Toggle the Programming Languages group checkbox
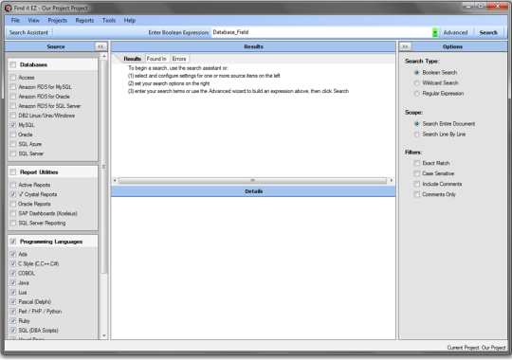The width and height of the screenshot is (512, 360). [x=12, y=242]
